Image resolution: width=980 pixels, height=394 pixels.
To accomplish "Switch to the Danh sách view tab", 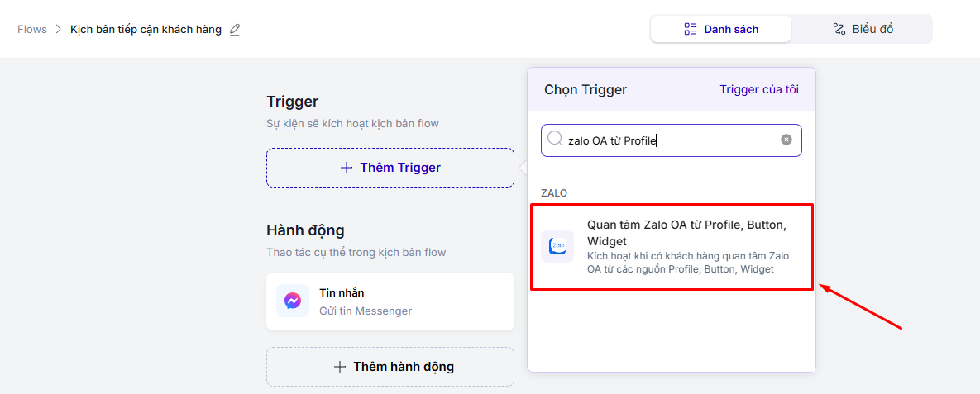I will [x=721, y=29].
